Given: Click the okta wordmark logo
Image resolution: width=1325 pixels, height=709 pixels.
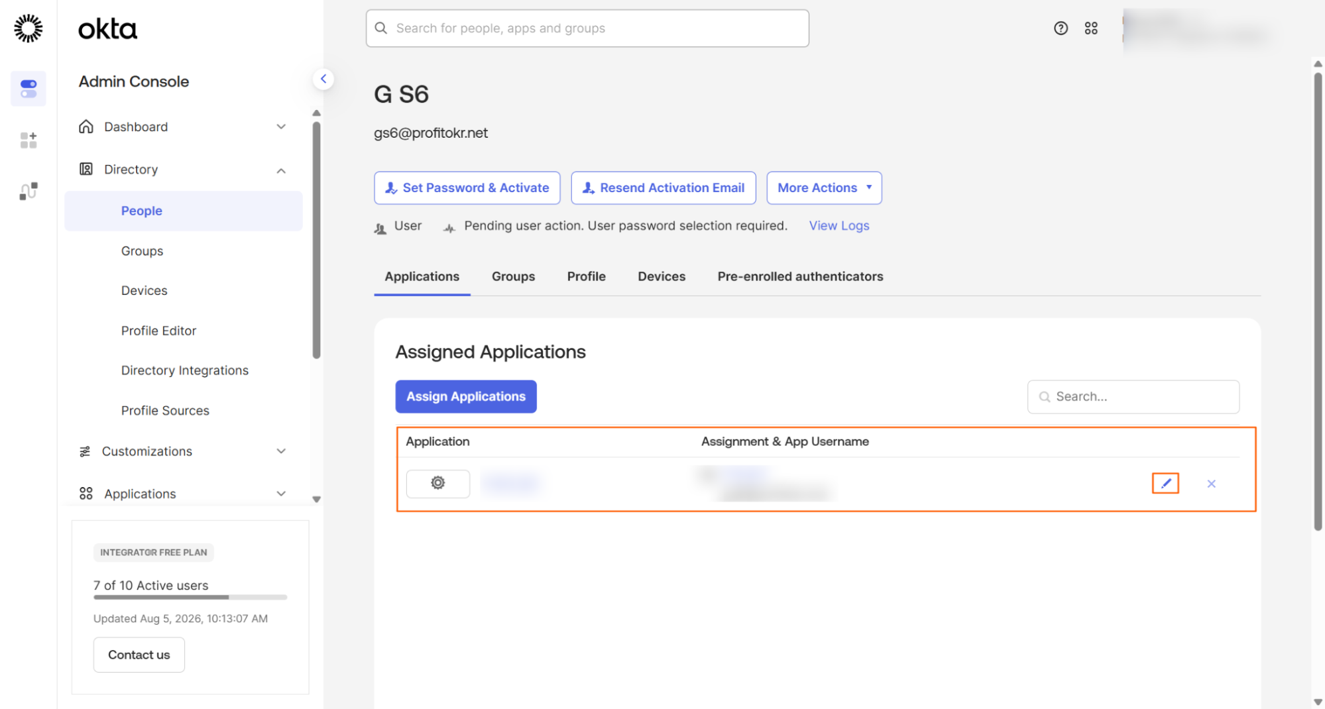Looking at the screenshot, I should tap(107, 29).
